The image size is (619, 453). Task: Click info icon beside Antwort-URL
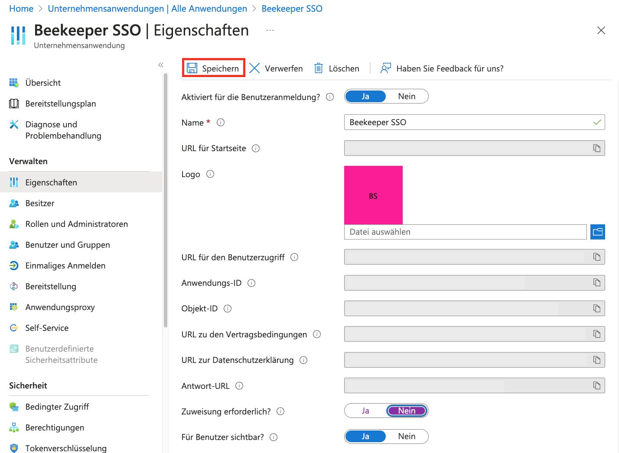click(x=239, y=386)
